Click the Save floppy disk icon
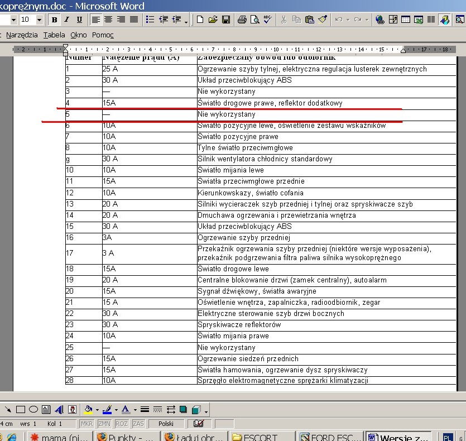 226,20
